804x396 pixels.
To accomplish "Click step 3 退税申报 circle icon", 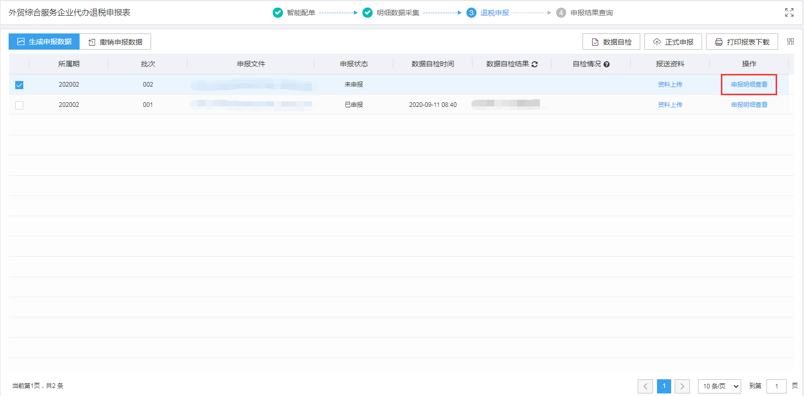I will [471, 13].
